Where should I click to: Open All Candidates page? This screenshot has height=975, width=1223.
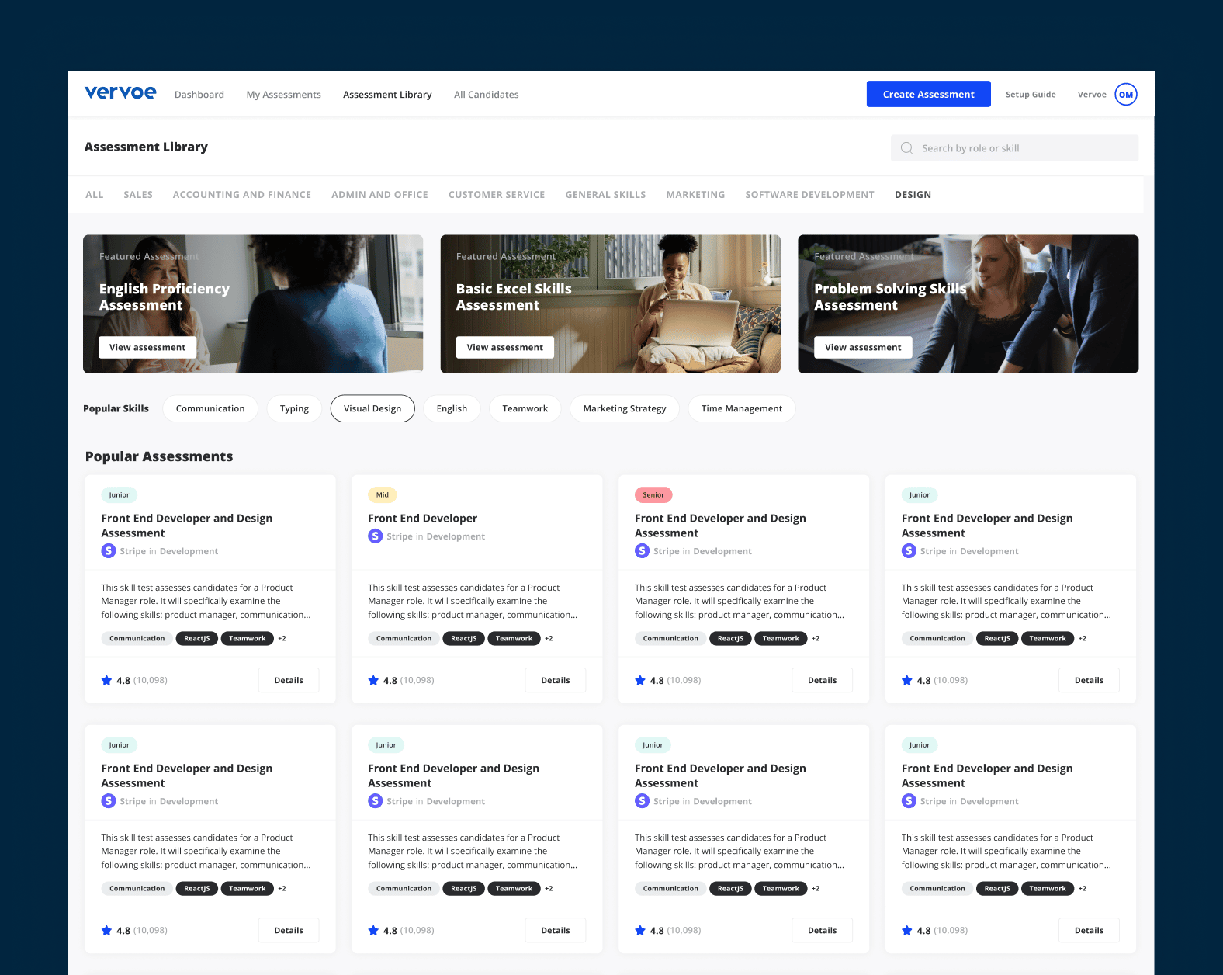(487, 95)
